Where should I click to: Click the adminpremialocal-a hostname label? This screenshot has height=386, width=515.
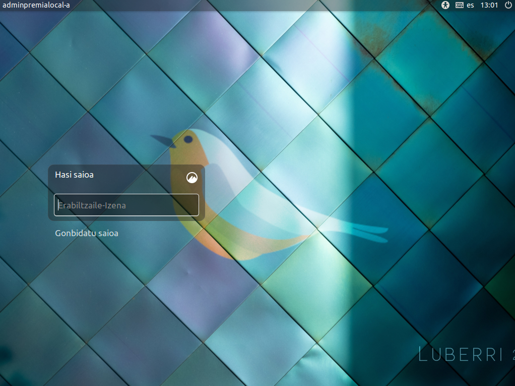(x=36, y=5)
